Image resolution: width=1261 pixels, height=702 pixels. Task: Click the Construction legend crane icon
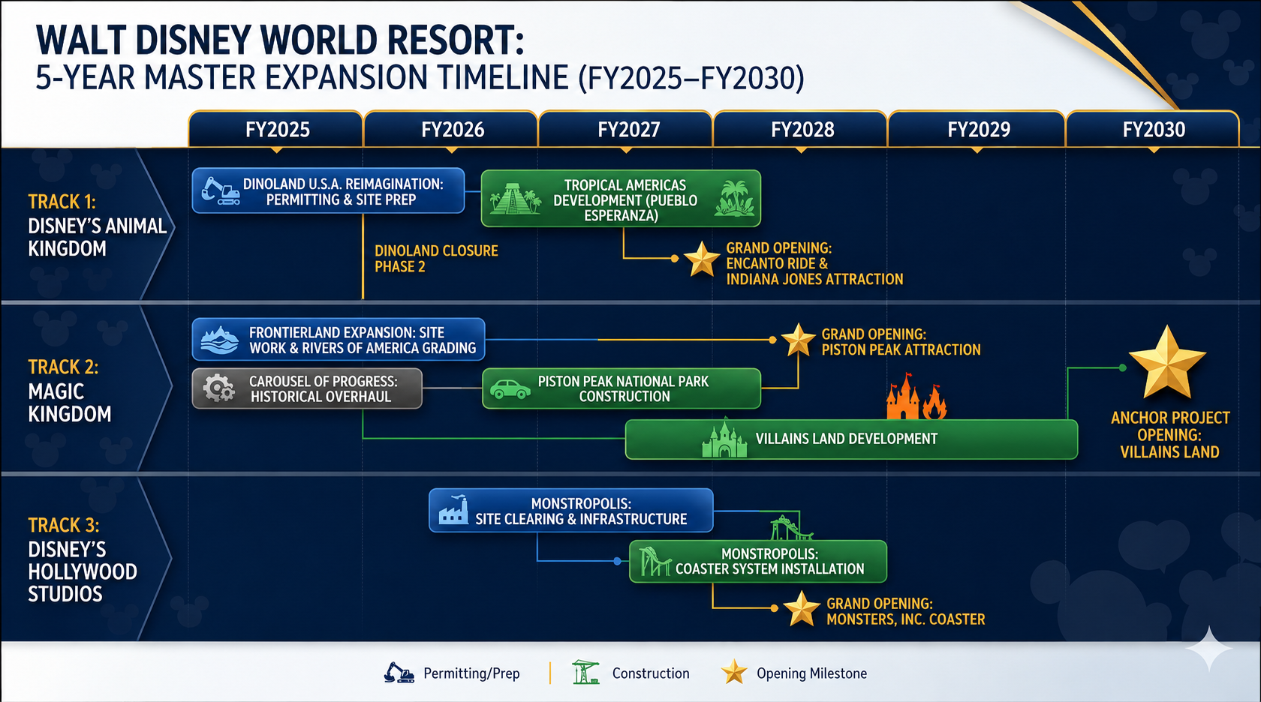pyautogui.click(x=585, y=672)
